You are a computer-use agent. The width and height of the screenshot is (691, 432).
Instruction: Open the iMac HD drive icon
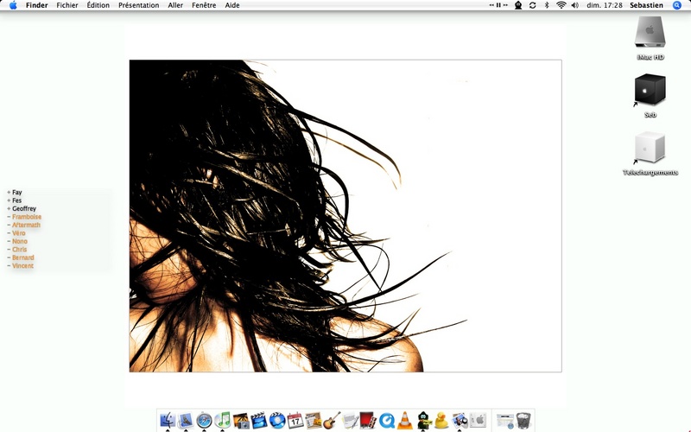tap(650, 32)
